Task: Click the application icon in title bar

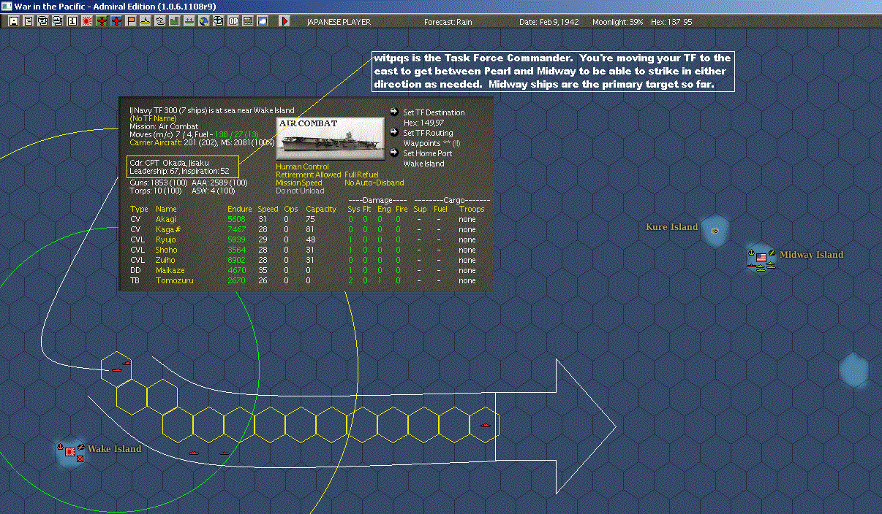Action: 7,6
